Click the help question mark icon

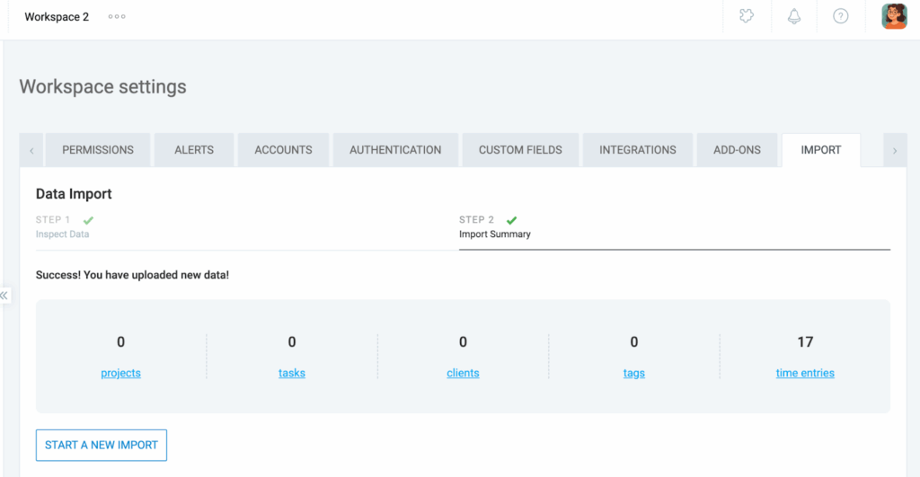click(841, 16)
